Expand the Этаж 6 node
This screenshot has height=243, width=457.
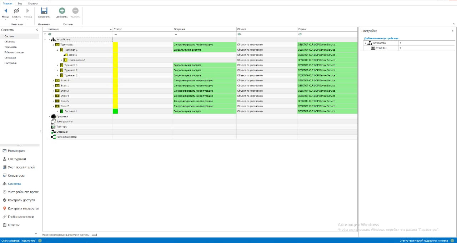point(53,81)
